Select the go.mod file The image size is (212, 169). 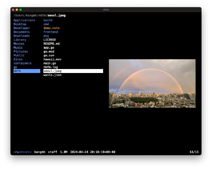pyautogui.click(x=49, y=52)
